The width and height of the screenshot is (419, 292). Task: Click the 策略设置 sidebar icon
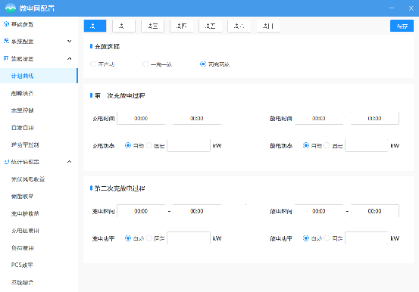click(x=6, y=58)
